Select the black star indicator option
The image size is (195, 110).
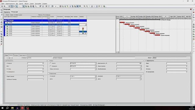[83, 33]
